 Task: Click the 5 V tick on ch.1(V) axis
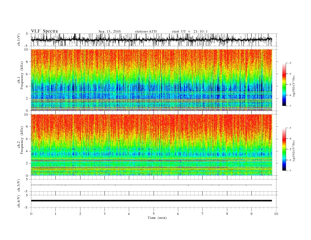27,34
